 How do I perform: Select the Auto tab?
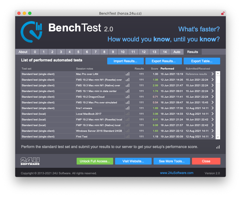tap(177, 52)
